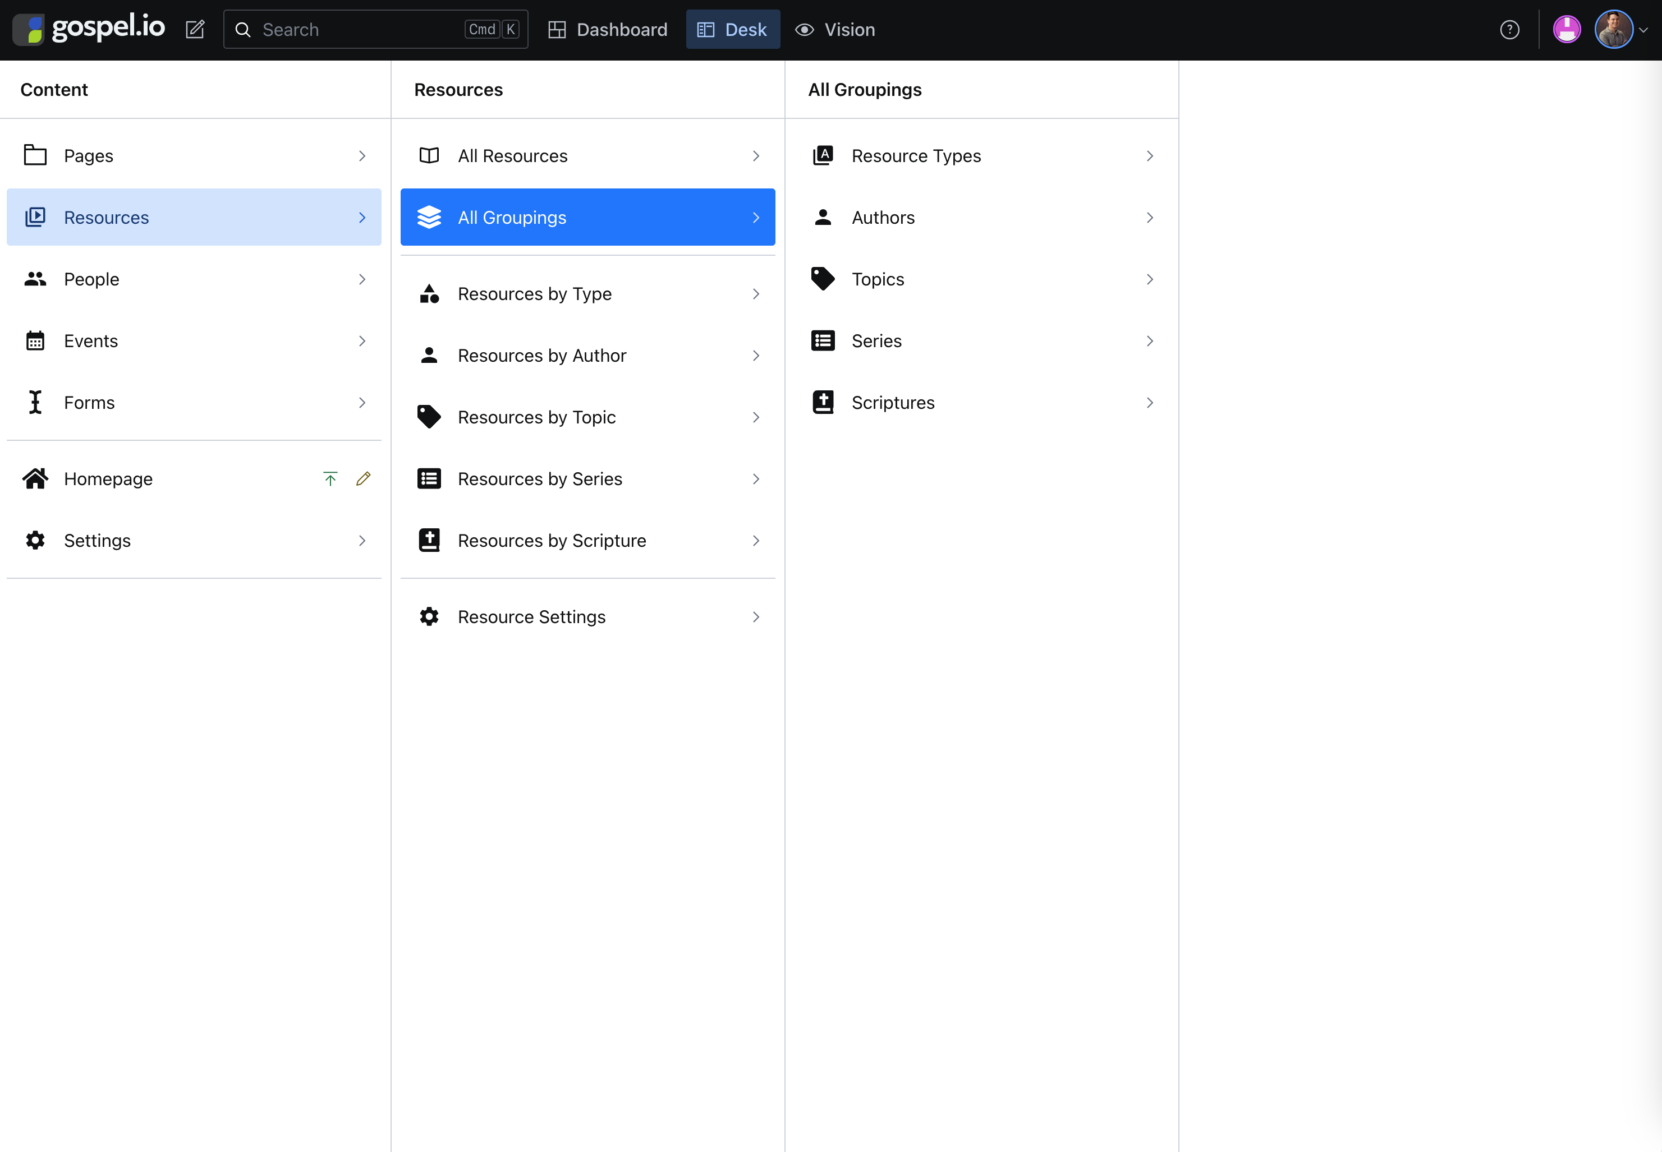1662x1152 pixels.
Task: Click the Resource Settings gear icon
Action: 430,616
